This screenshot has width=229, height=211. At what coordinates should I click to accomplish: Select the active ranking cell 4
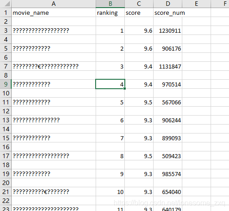110,84
